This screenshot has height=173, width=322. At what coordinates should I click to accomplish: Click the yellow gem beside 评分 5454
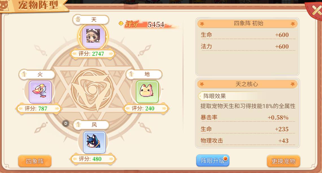121,23
